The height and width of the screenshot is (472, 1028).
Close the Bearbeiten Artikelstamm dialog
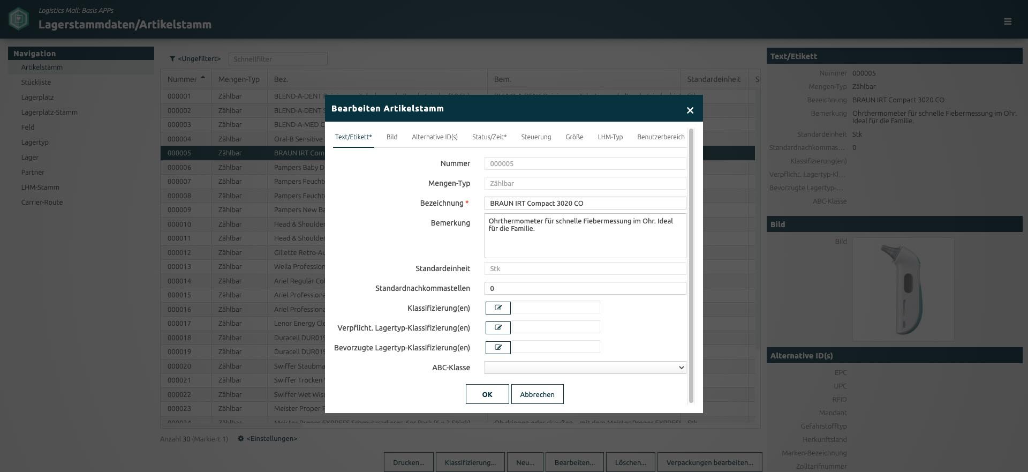coord(690,110)
